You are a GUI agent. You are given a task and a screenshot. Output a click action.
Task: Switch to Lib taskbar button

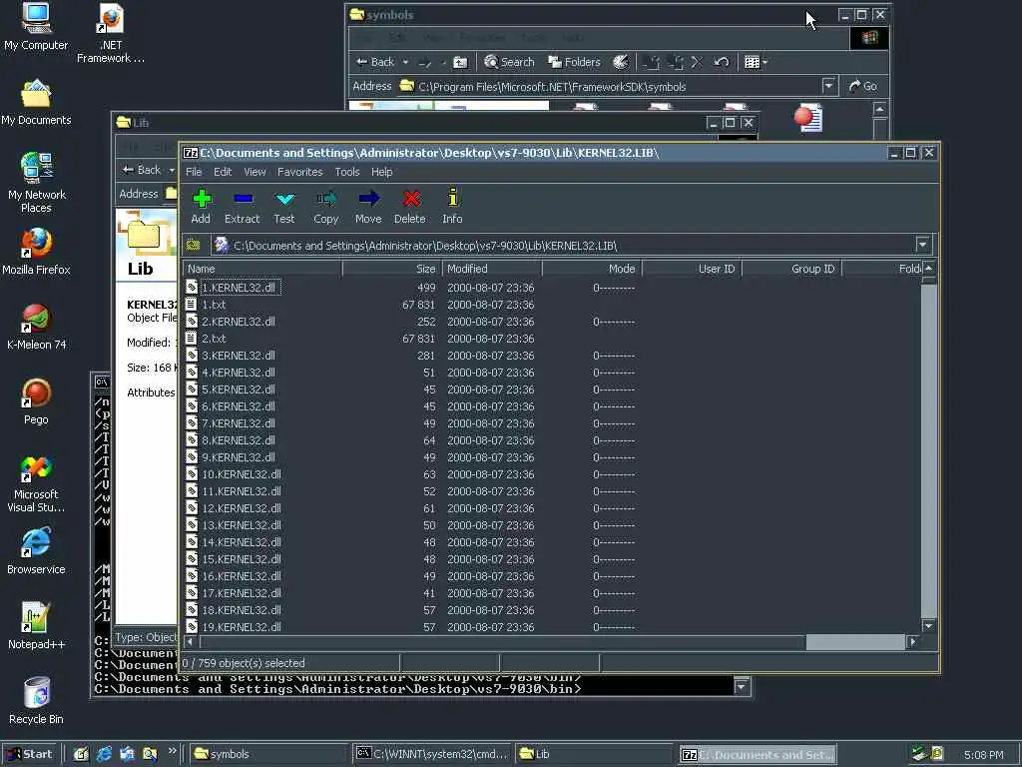click(x=594, y=754)
